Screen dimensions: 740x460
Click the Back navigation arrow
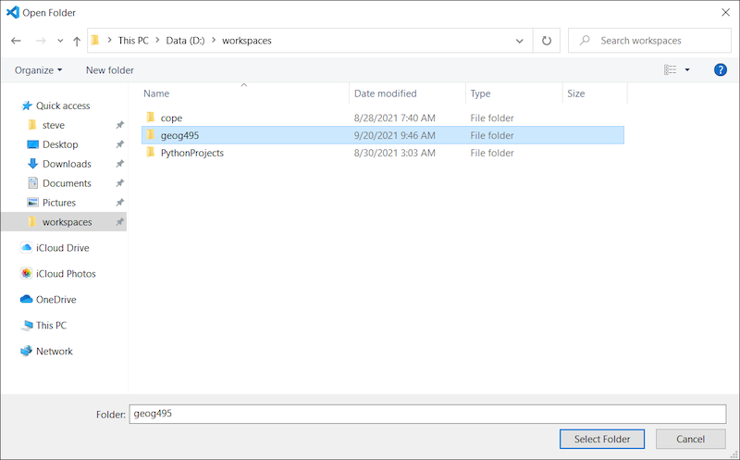16,41
